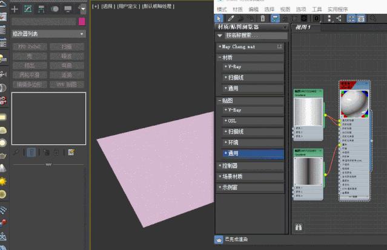Click the object name field

tap(44, 21)
